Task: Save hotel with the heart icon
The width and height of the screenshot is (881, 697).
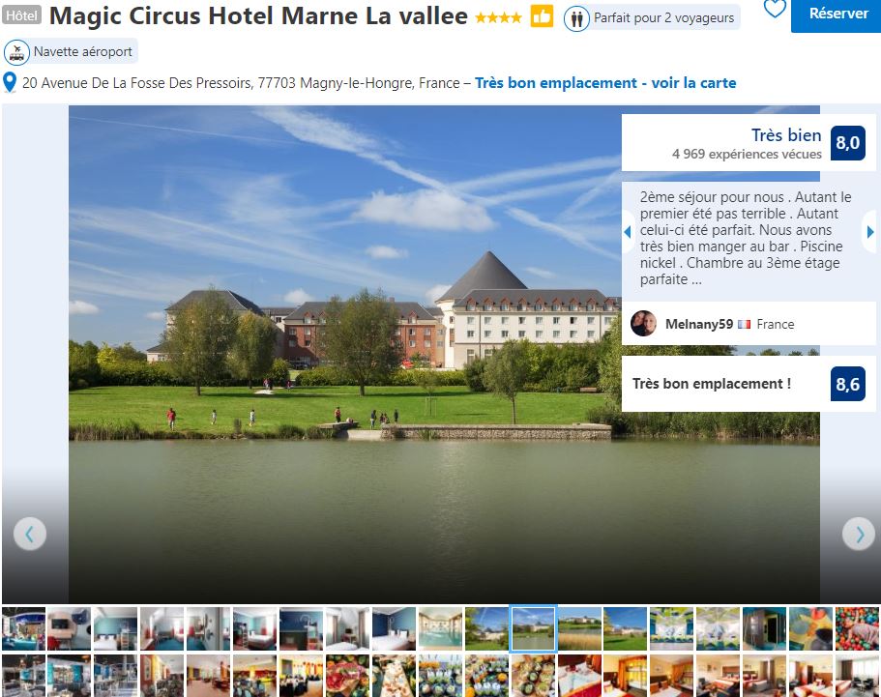Action: (x=775, y=8)
